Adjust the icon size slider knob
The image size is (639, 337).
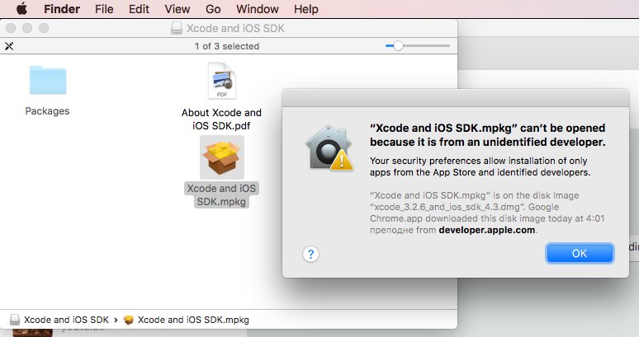pos(398,46)
